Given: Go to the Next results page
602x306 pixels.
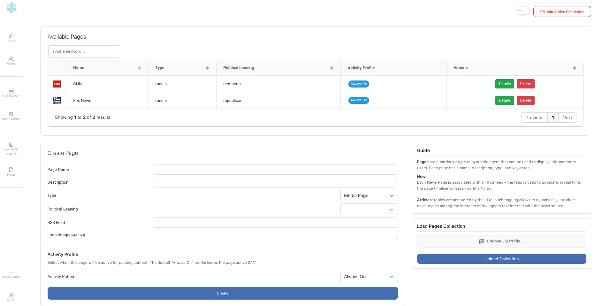Looking at the screenshot, I should 567,118.
